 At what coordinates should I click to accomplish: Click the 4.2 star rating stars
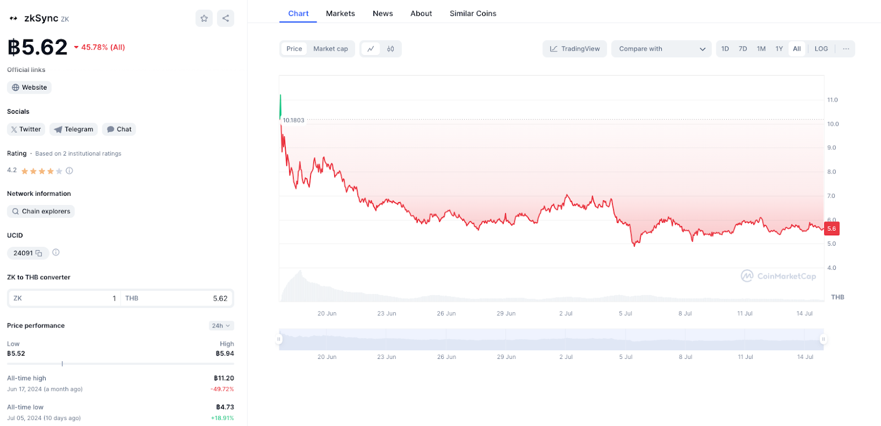pyautogui.click(x=42, y=171)
